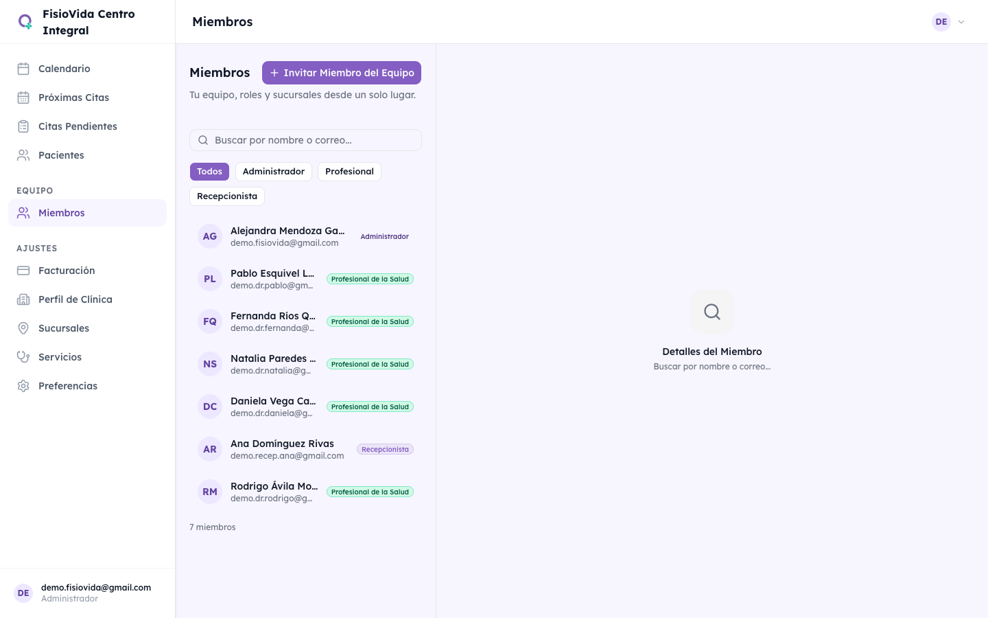Open the Calendario sidebar icon
The image size is (988, 618).
pos(23,69)
